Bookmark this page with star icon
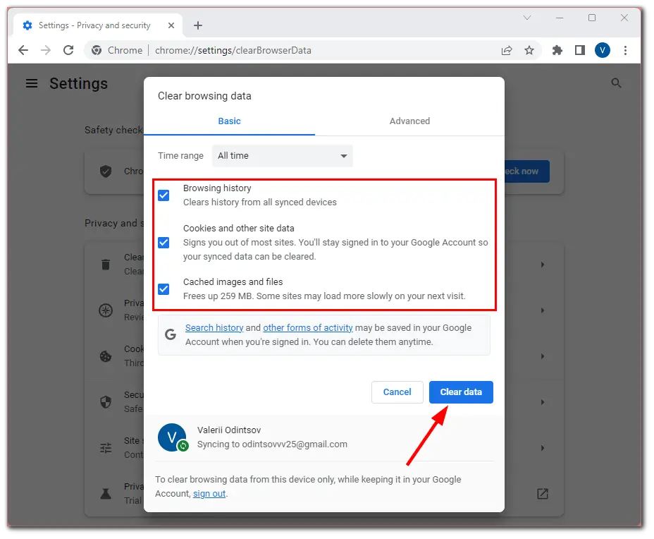This screenshot has height=539, width=654. (x=529, y=51)
